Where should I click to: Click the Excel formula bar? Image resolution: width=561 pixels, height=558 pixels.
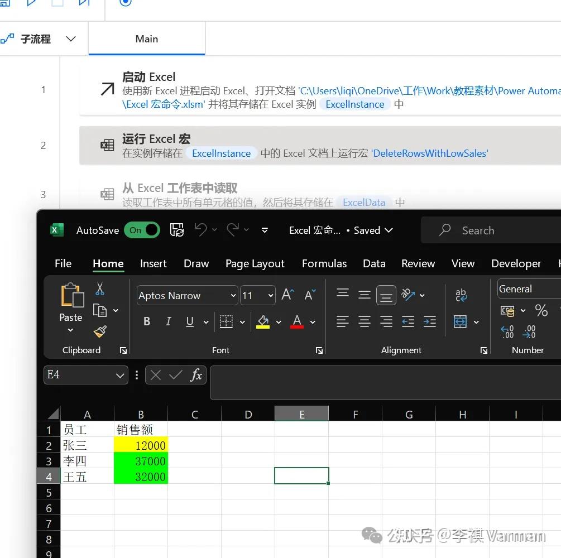pos(385,382)
